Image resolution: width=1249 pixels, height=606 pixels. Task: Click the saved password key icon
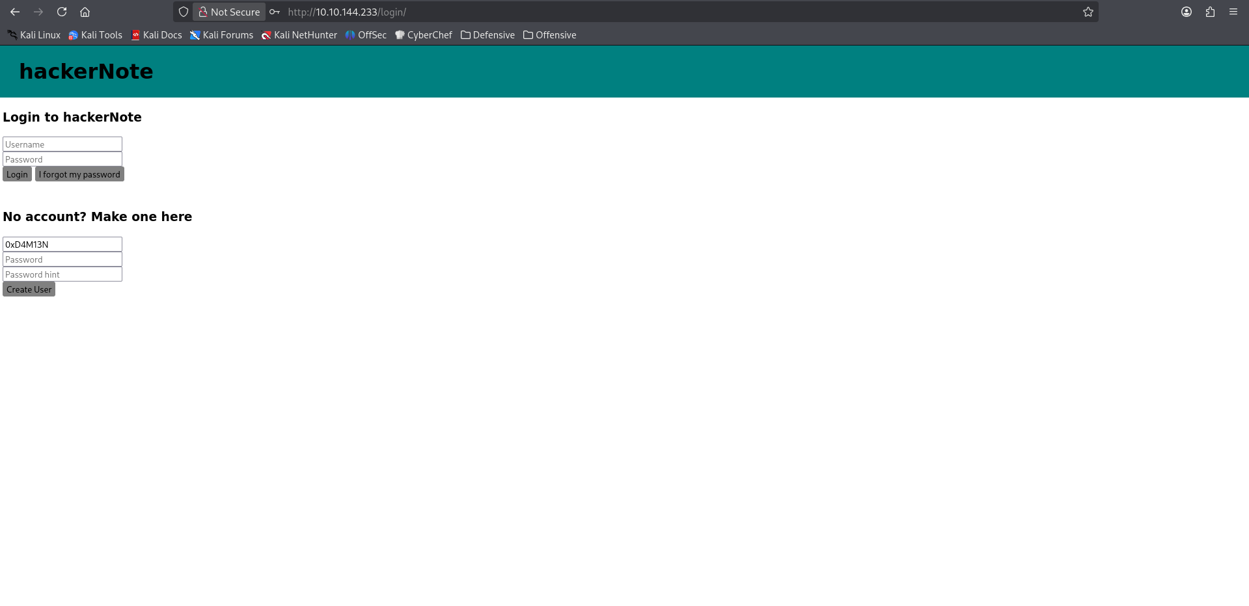pyautogui.click(x=275, y=12)
